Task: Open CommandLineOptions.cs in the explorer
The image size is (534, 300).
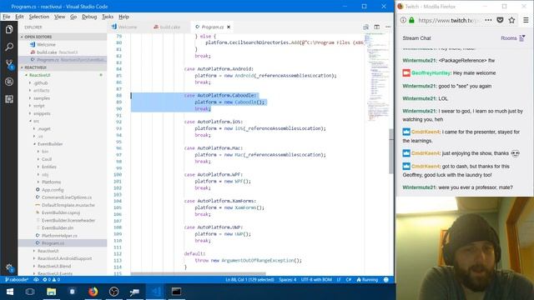Action: 67,197
